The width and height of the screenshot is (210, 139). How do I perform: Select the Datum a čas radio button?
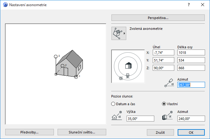[113, 104]
